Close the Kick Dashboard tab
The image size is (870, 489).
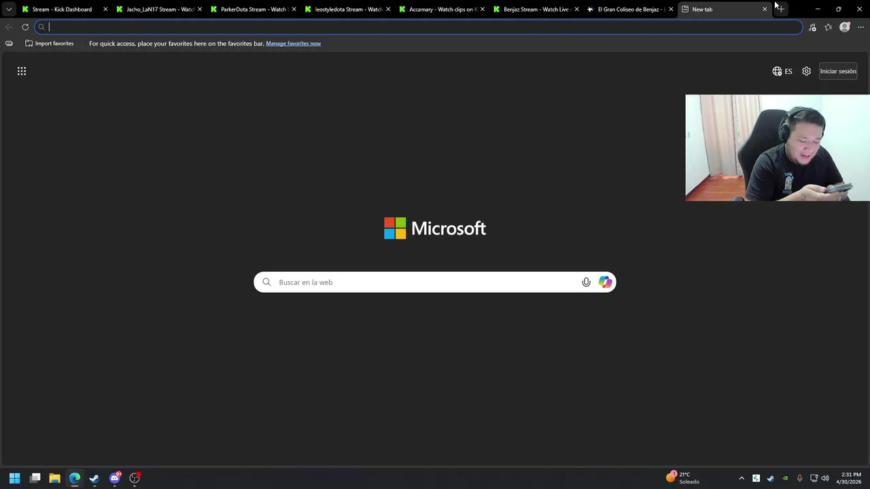[x=105, y=10]
